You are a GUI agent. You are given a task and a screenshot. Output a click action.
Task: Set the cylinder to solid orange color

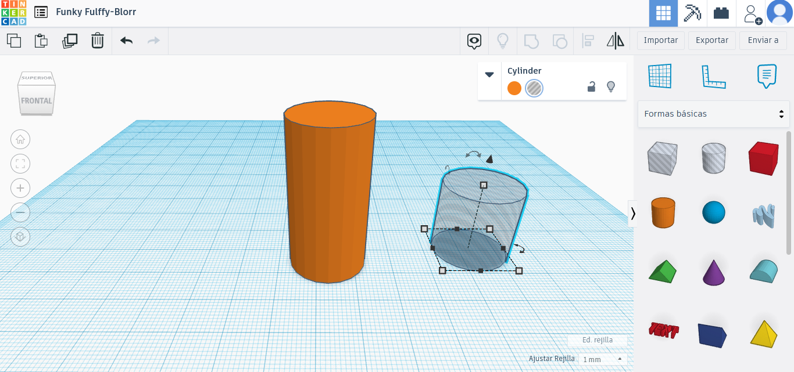coord(514,88)
